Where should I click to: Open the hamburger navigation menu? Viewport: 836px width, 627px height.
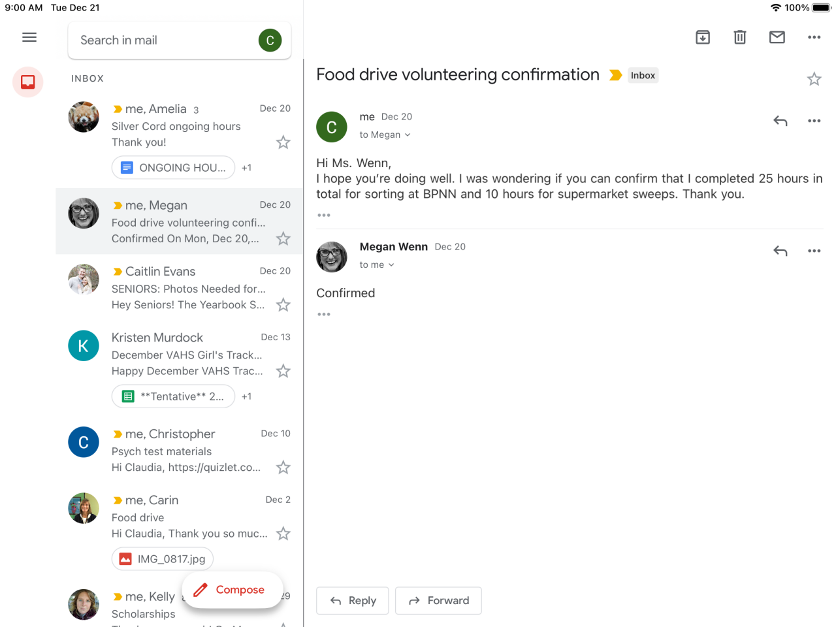click(29, 37)
